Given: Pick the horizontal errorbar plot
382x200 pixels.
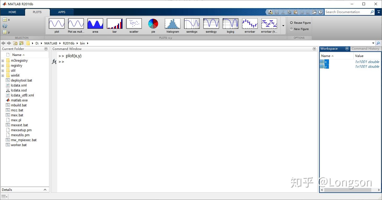Looking at the screenshot, I should point(269,26).
